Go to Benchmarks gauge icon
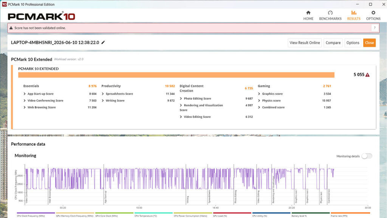Viewport: 387px width, 218px height. pos(330,12)
